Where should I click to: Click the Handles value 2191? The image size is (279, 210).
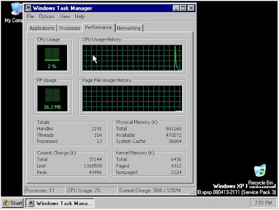(x=96, y=129)
